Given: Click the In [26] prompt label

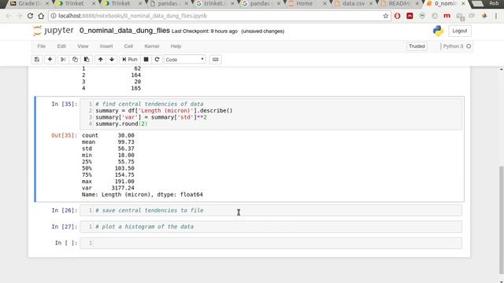Looking at the screenshot, I should pos(65,211).
